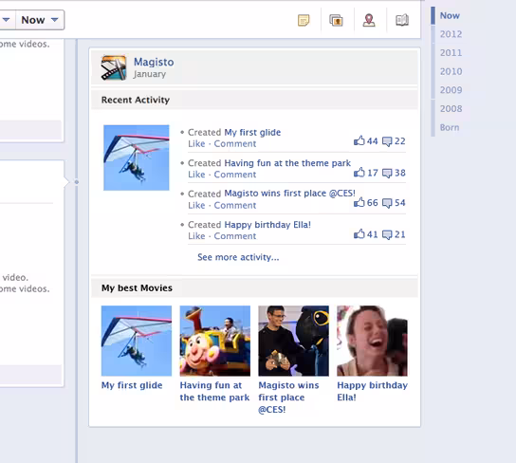The image size is (516, 463).
Task: Click the place marker icon
Action: click(x=369, y=21)
